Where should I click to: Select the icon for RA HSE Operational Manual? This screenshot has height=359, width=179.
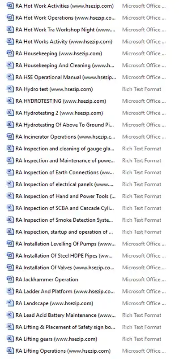click(10, 77)
